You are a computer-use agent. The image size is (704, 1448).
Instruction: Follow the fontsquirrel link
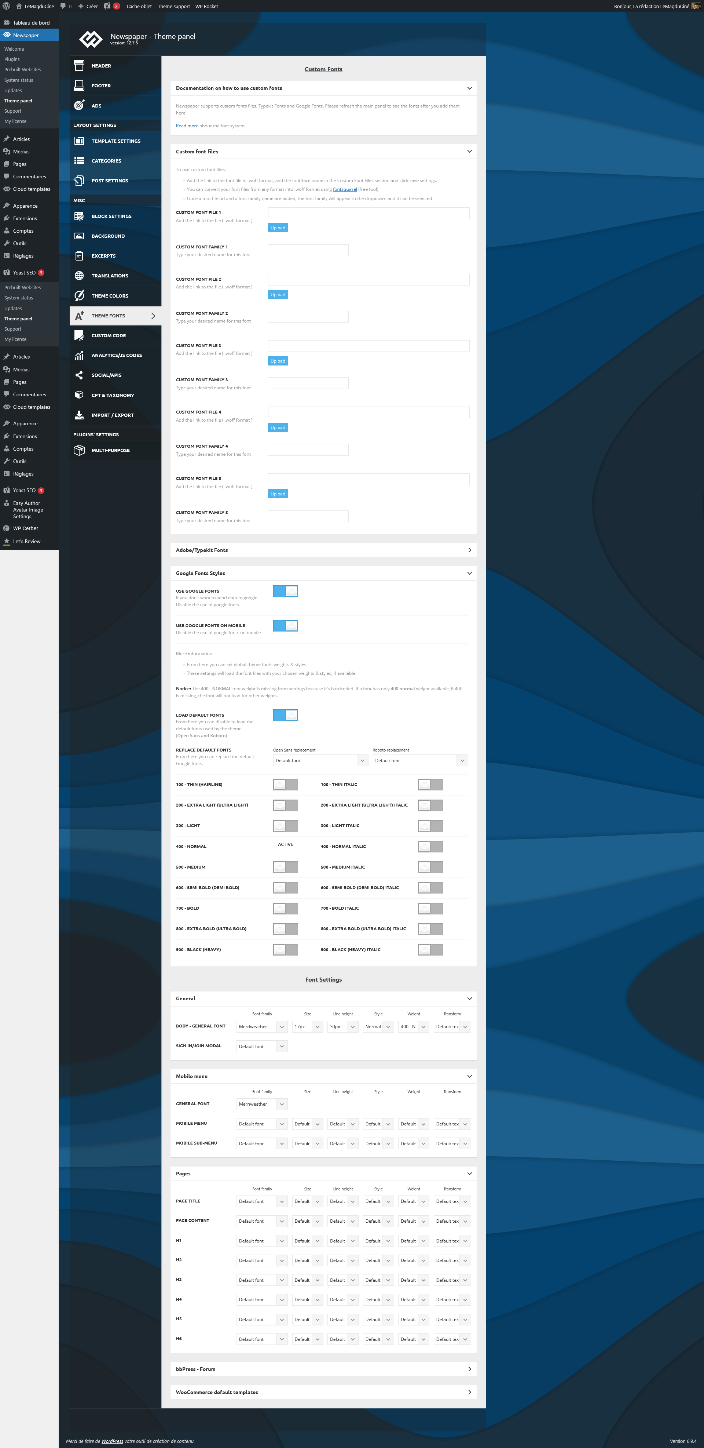pyautogui.click(x=344, y=189)
